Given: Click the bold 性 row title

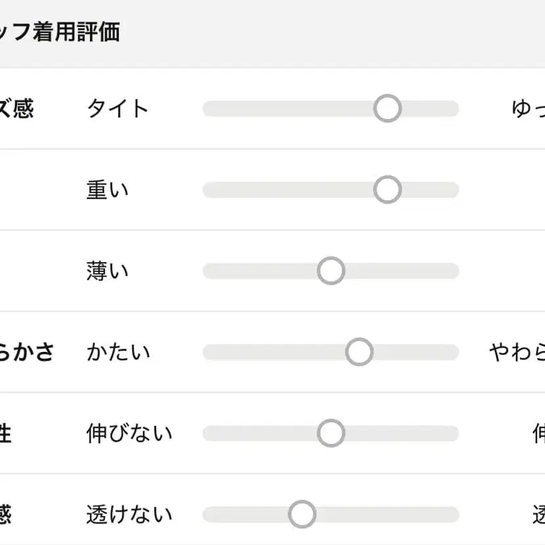Looking at the screenshot, I should tap(6, 433).
